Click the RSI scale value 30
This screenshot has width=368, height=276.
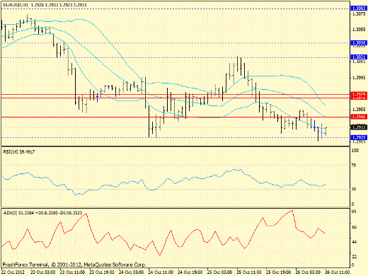coord(354,189)
